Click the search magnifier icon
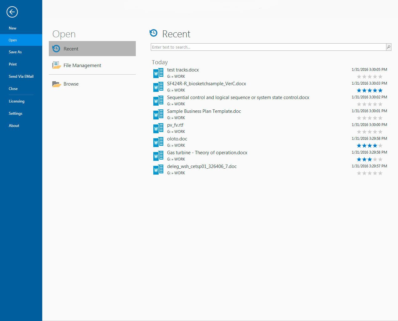Image resolution: width=398 pixels, height=321 pixels. pos(389,47)
